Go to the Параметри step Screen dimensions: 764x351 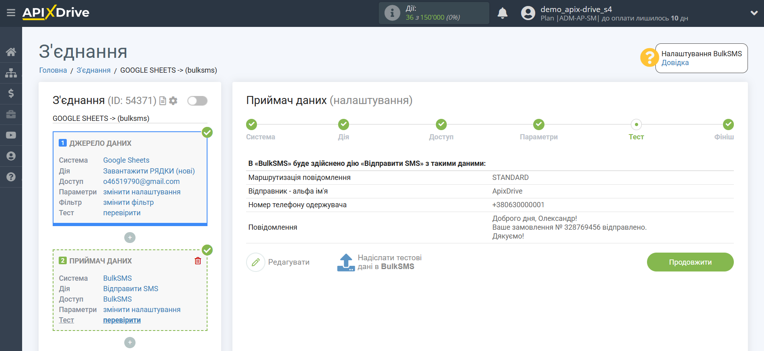coord(539,124)
